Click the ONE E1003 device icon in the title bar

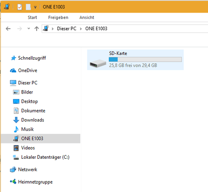tap(7, 6)
